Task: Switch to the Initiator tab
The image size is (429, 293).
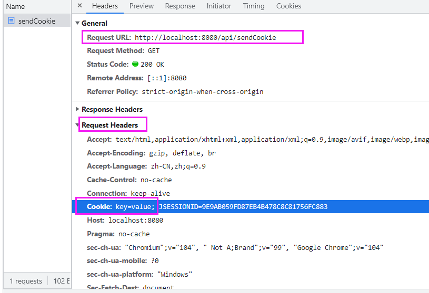Action: [x=219, y=6]
